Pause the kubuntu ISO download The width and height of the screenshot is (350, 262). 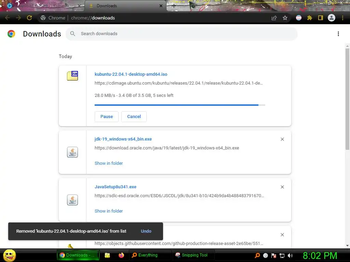[107, 117]
